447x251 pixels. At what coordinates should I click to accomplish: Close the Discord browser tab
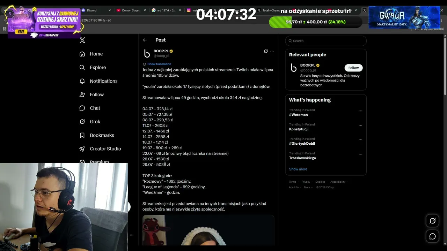tap(109, 10)
